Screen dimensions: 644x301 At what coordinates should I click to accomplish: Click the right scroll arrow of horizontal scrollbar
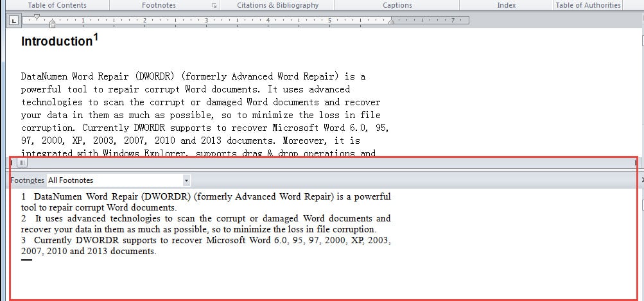(636, 163)
